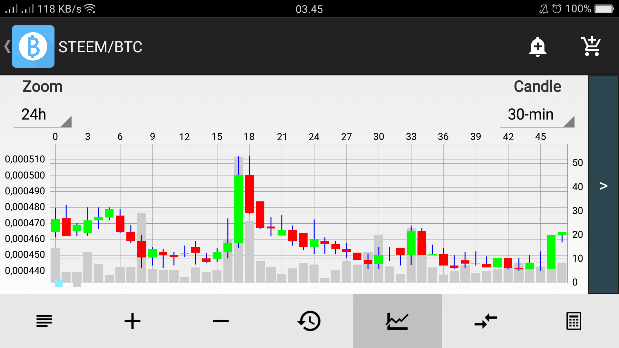Open trade history clock icon

click(309, 321)
